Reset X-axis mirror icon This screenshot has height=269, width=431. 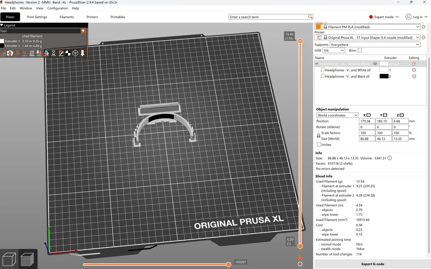pos(369,115)
